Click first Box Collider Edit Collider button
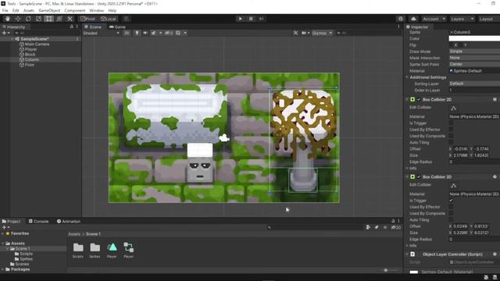The width and height of the screenshot is (500, 281). tap(453, 108)
